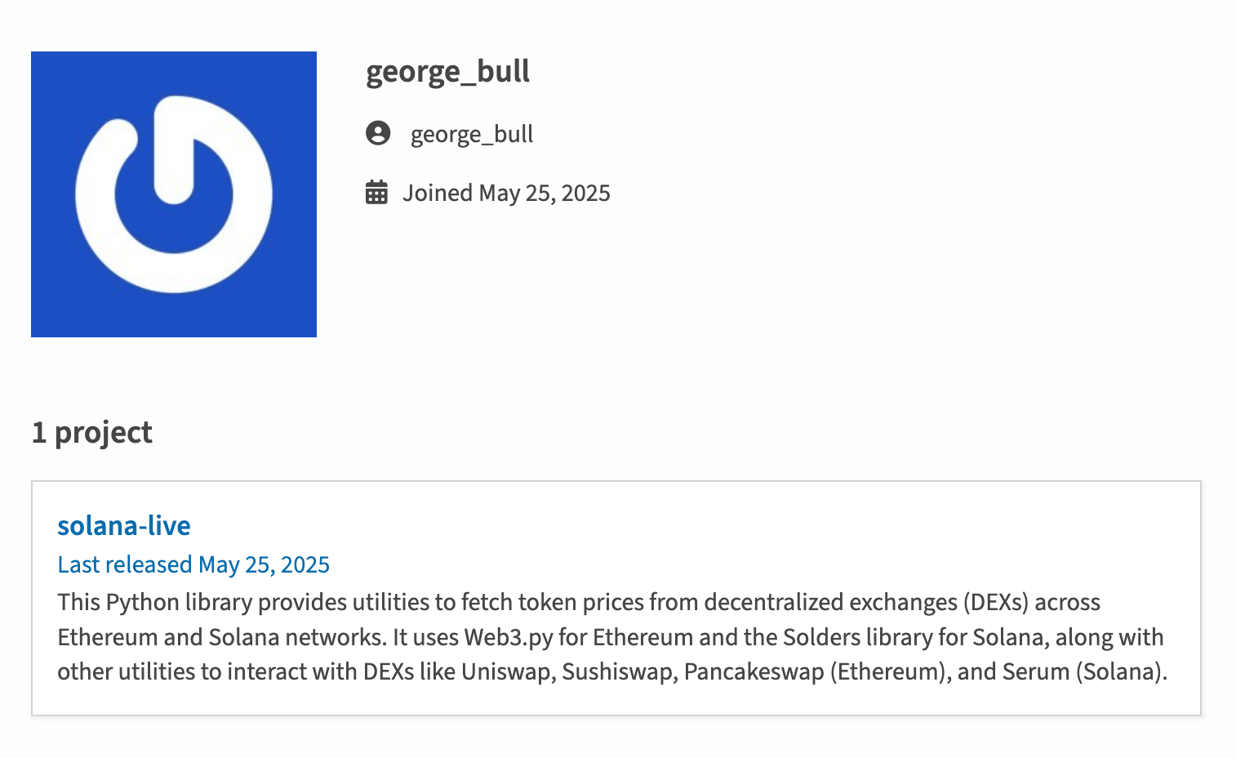Click the calendar icon beside join date
Screen dimensions: 1236x758
376,193
